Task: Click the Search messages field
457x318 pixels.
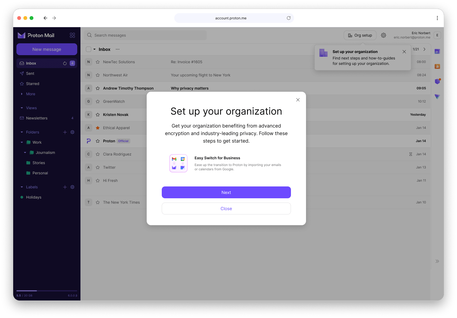Action: pyautogui.click(x=145, y=35)
